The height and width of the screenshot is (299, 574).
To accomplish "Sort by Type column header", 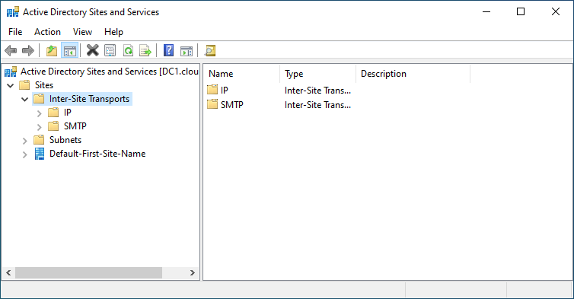I will [x=317, y=74].
